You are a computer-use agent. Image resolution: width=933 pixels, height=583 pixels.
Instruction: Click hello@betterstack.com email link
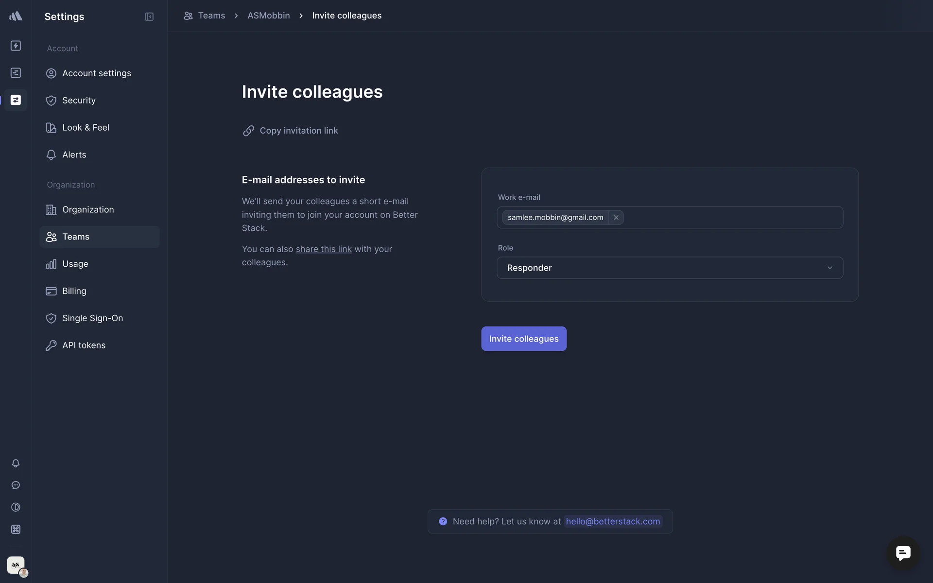click(x=612, y=521)
